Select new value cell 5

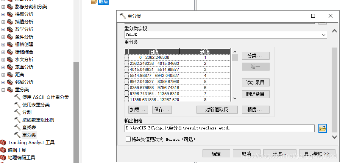tap(205, 82)
